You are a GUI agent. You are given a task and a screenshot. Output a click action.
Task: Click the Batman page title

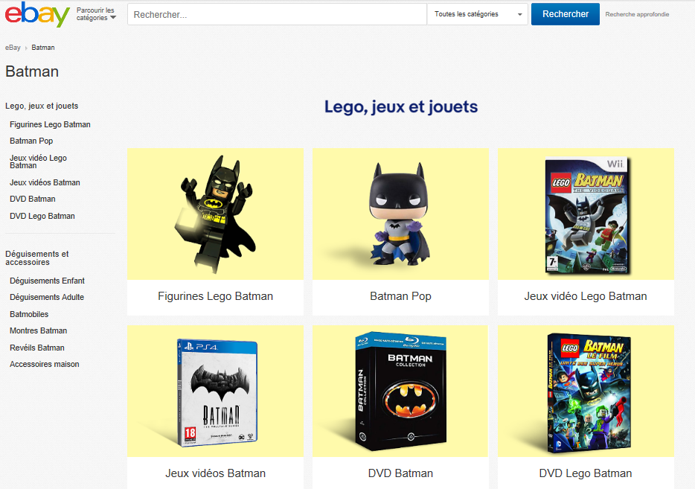click(32, 71)
